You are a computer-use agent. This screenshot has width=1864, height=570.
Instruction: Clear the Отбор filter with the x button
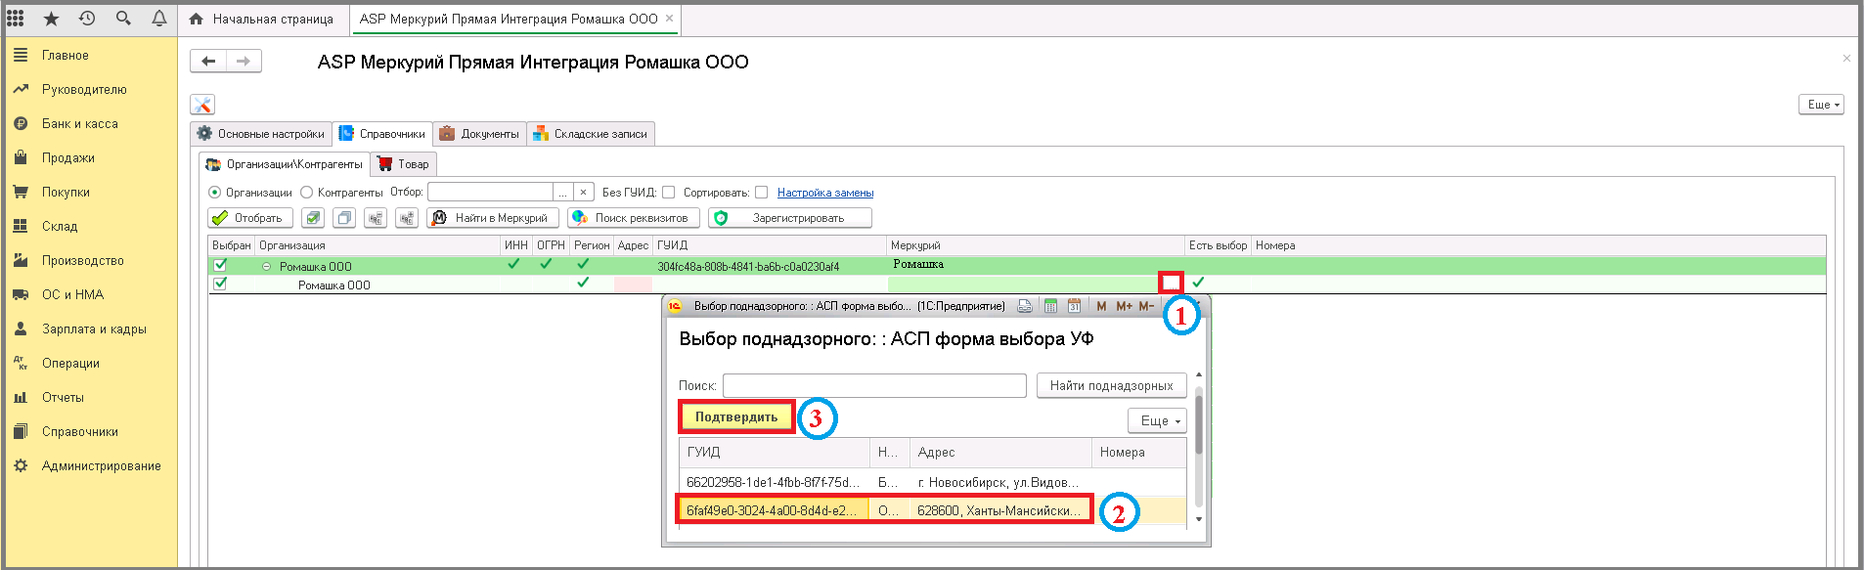pos(584,193)
